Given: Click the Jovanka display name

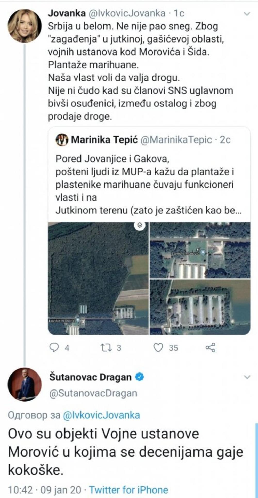Looking at the screenshot, I should tap(67, 13).
